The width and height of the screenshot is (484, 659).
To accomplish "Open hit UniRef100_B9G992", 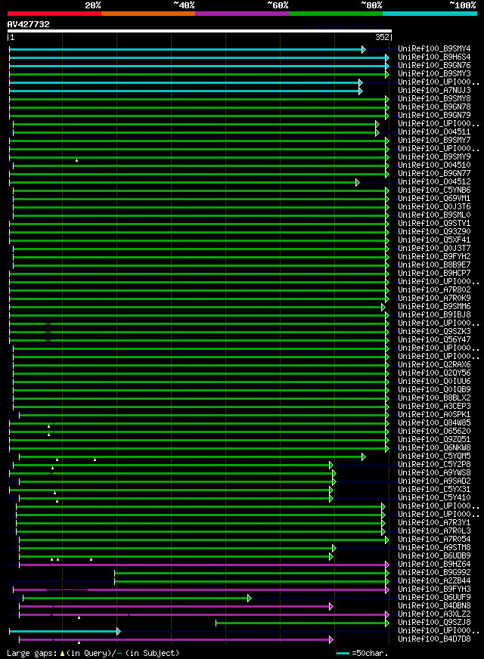I will (434, 572).
